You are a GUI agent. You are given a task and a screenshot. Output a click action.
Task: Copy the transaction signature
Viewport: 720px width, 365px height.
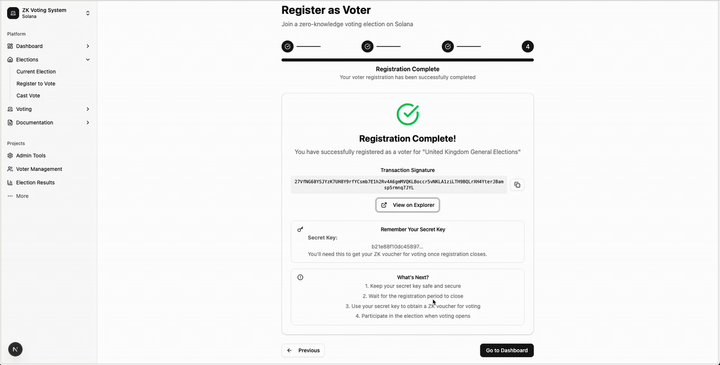coord(517,185)
